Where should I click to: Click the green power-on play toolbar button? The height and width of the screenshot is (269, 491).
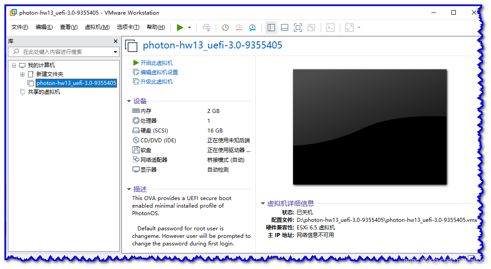point(180,28)
